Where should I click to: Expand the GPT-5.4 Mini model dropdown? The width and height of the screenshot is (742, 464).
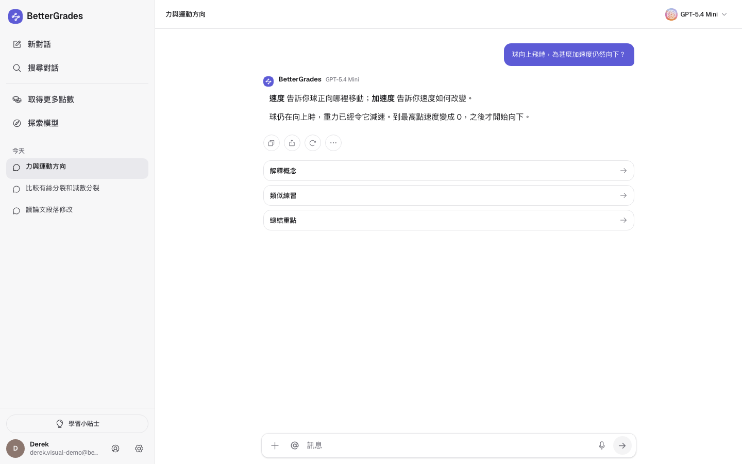pos(696,14)
